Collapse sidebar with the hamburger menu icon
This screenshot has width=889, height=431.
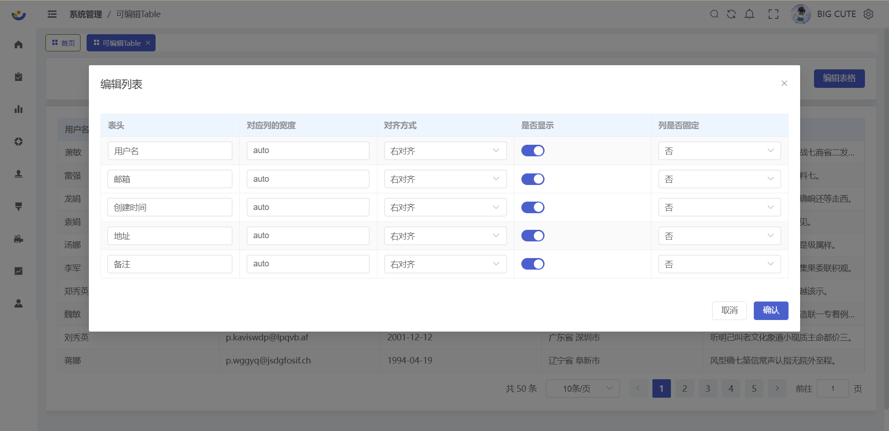52,14
